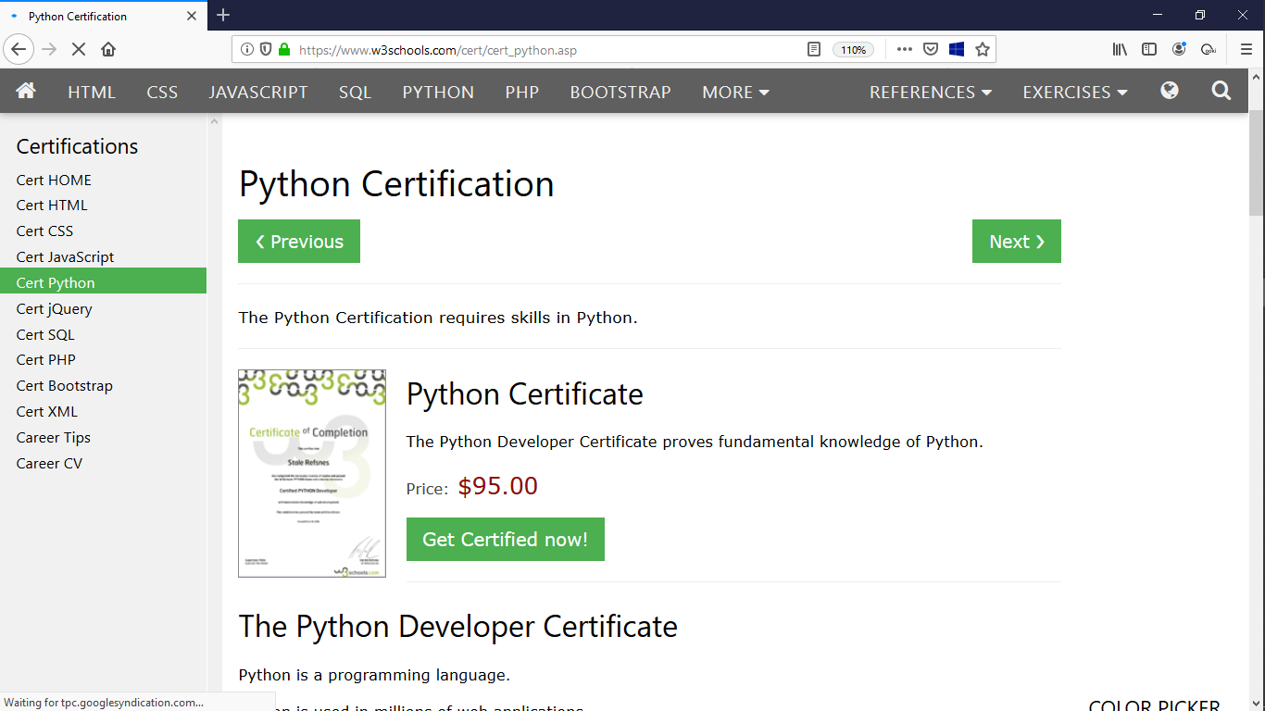Open Cert jQuery in the sidebar

[103, 309]
